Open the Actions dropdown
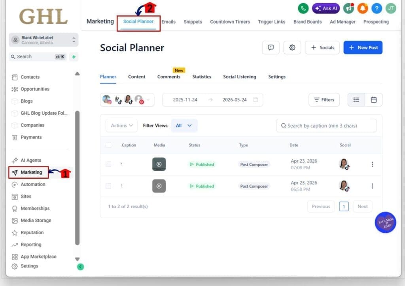 pos(121,125)
